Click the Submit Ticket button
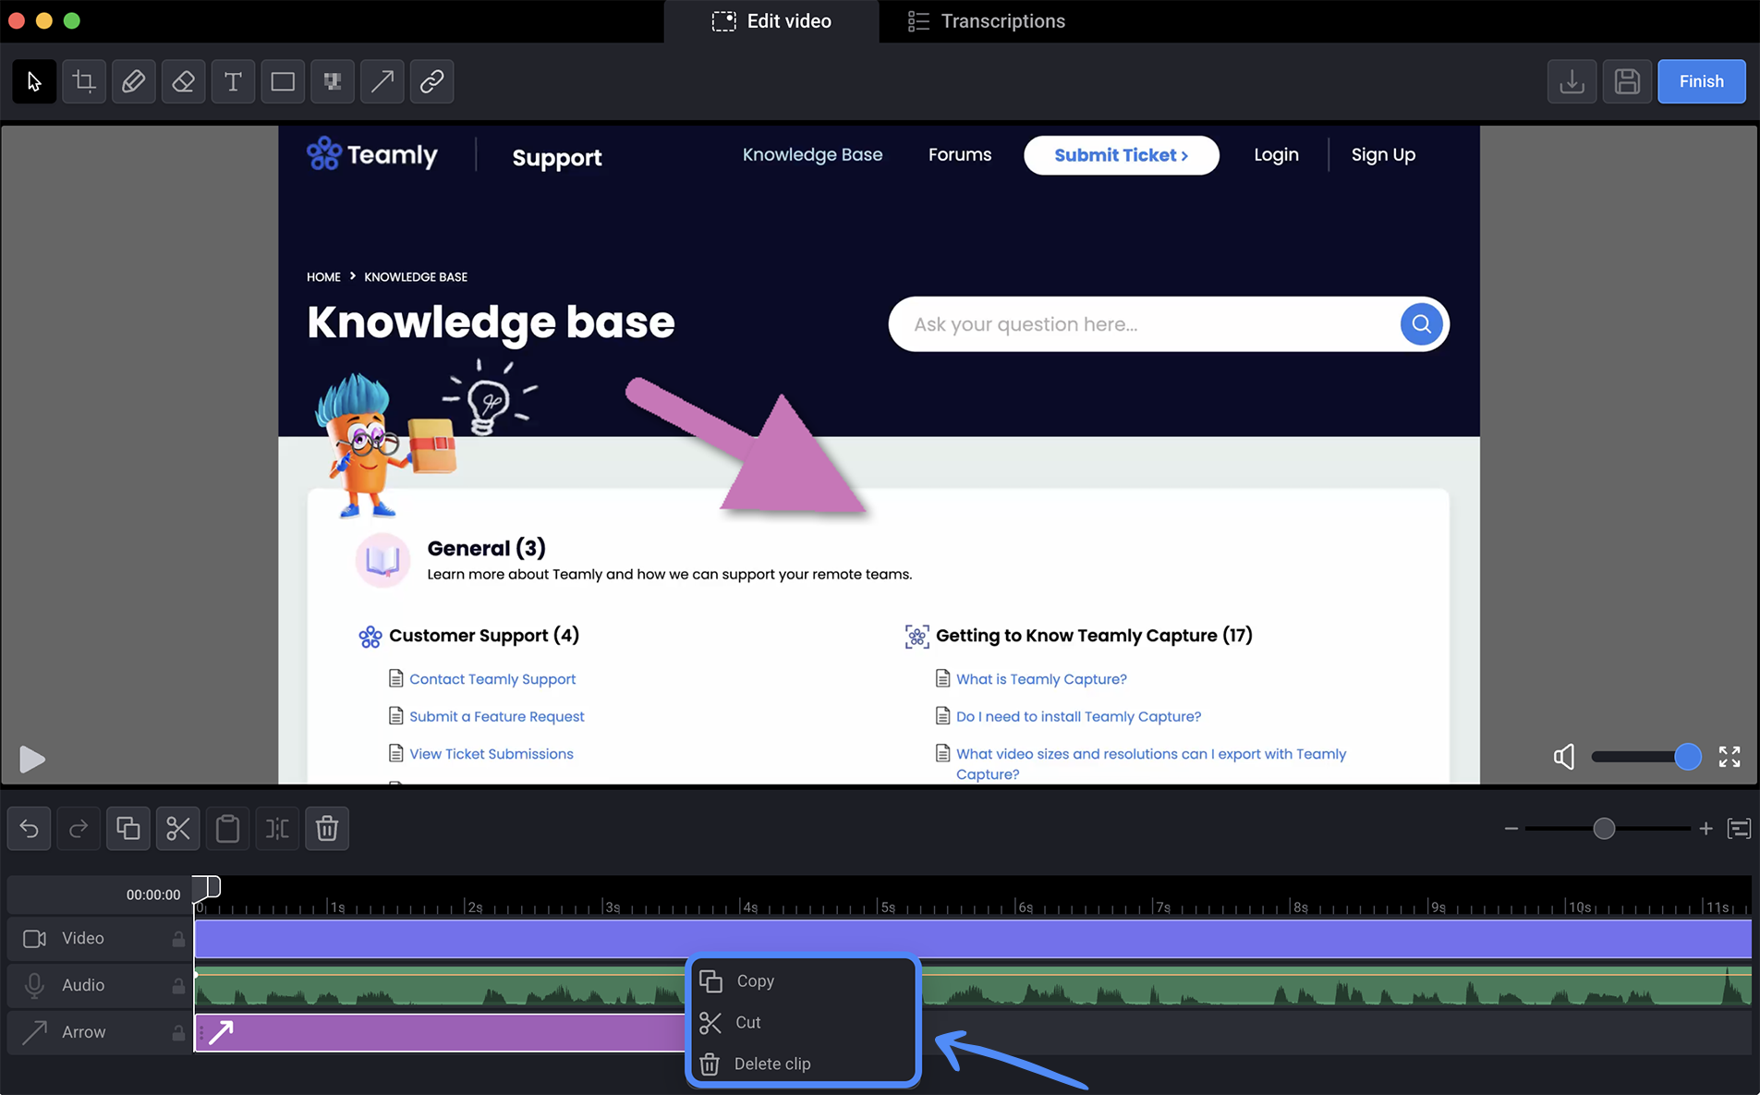Image resolution: width=1760 pixels, height=1095 pixels. [x=1122, y=155]
